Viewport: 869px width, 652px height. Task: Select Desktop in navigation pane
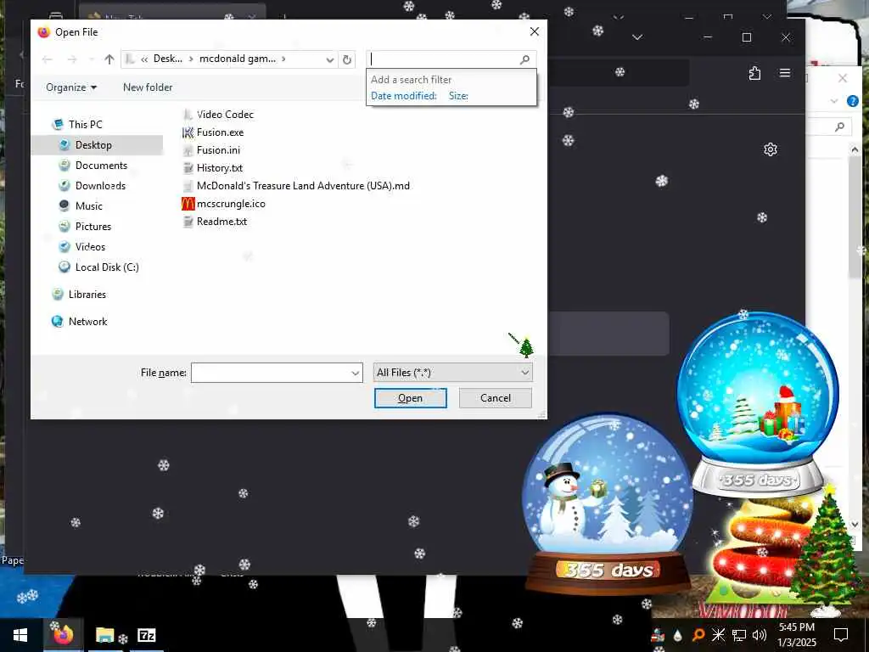[93, 144]
